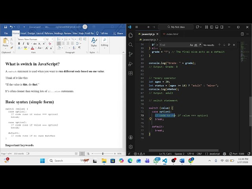Click the yellow text highlight color in Word

(x=25, y=48)
